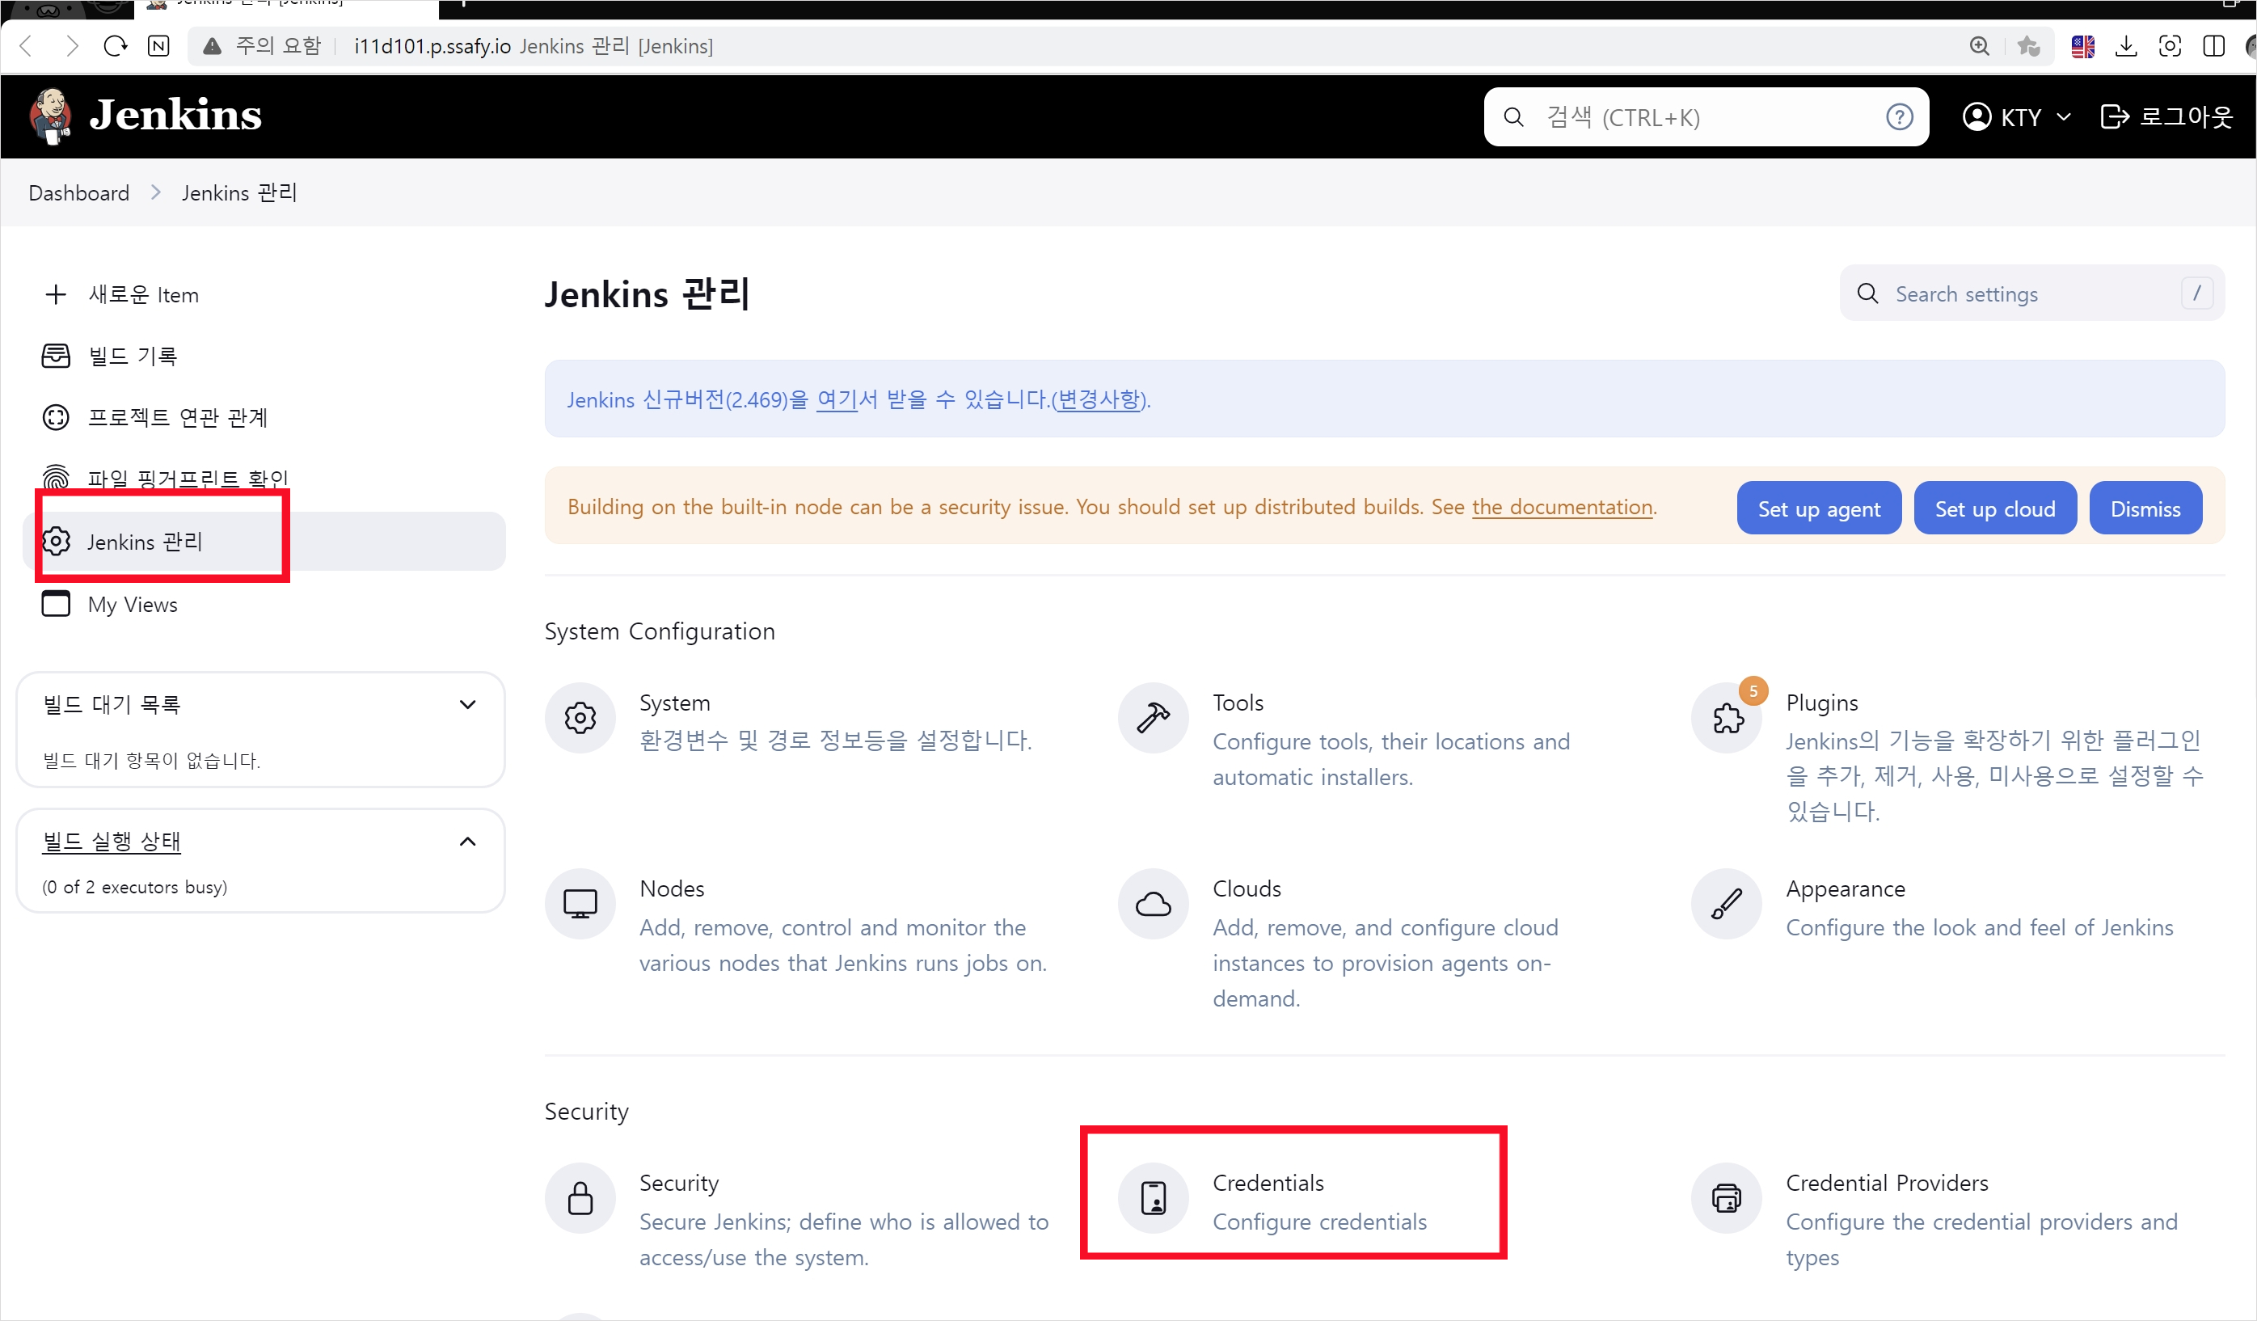
Task: Open the Security padlock icon
Action: [x=580, y=1197]
